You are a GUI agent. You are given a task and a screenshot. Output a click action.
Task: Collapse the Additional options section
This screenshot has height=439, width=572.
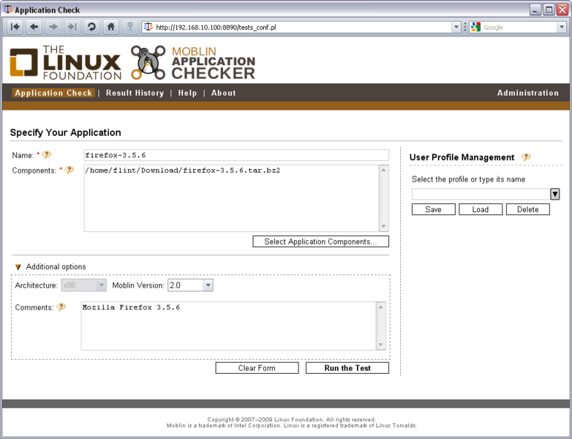click(18, 267)
